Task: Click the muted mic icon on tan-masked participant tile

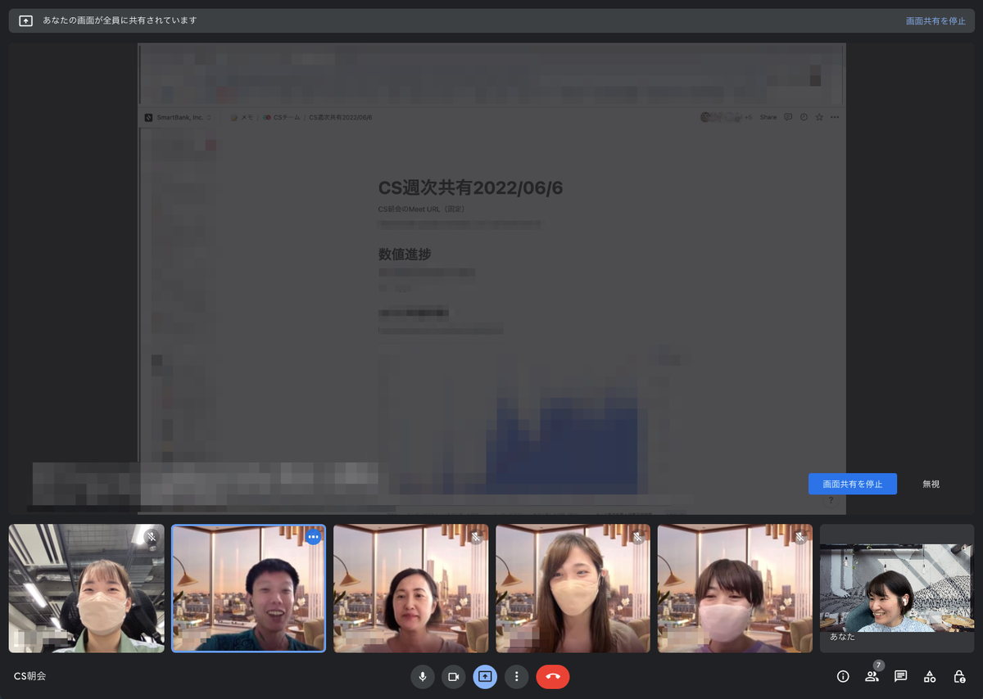Action: (637, 537)
